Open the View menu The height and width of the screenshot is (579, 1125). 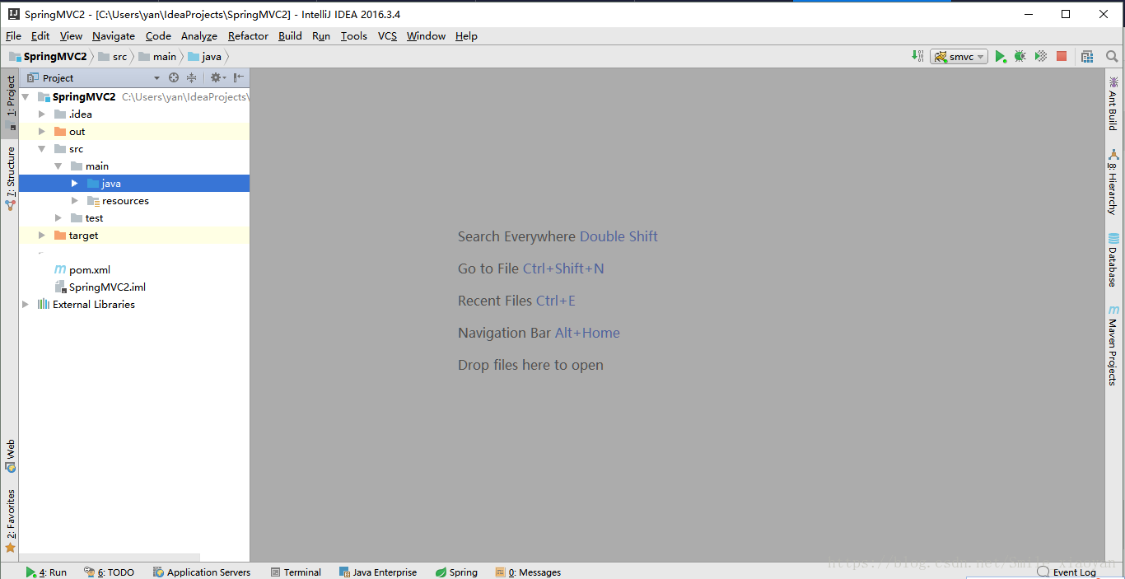[71, 35]
